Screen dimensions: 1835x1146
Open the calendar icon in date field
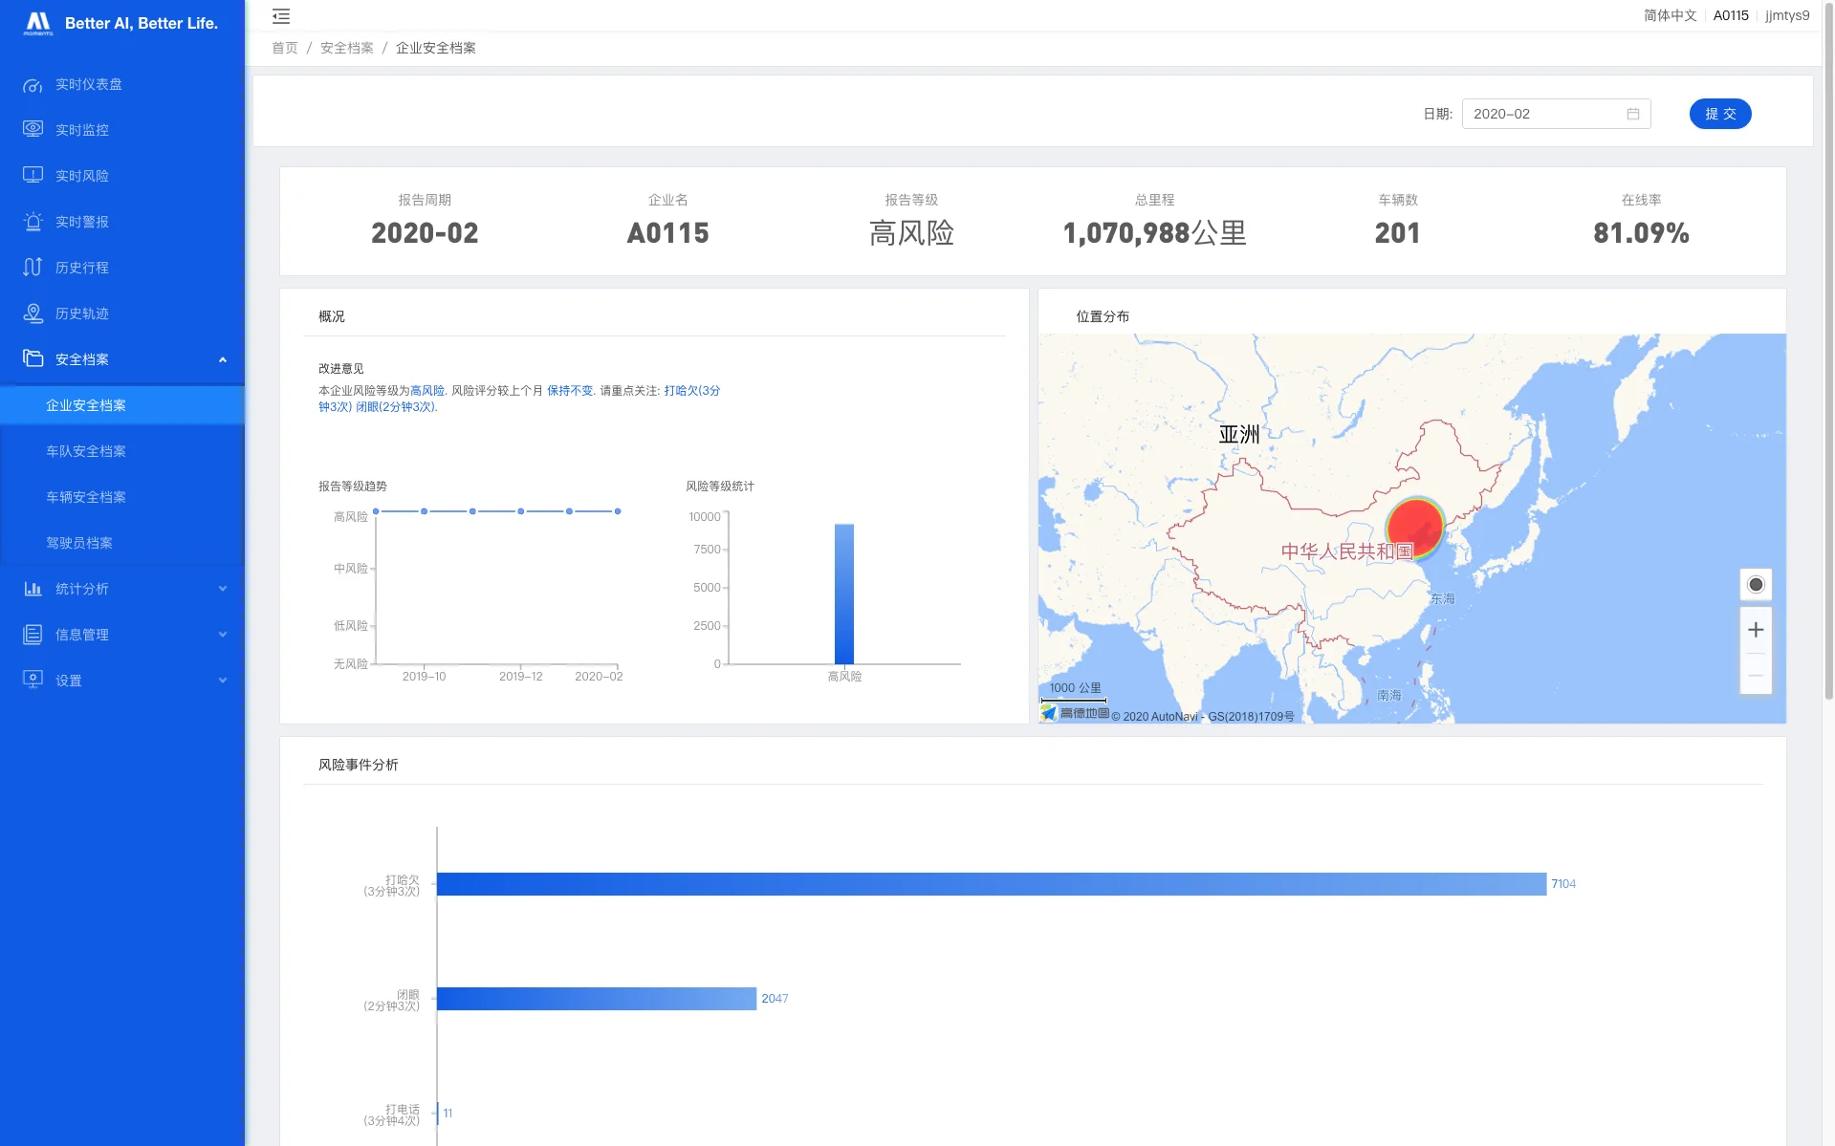1633,114
